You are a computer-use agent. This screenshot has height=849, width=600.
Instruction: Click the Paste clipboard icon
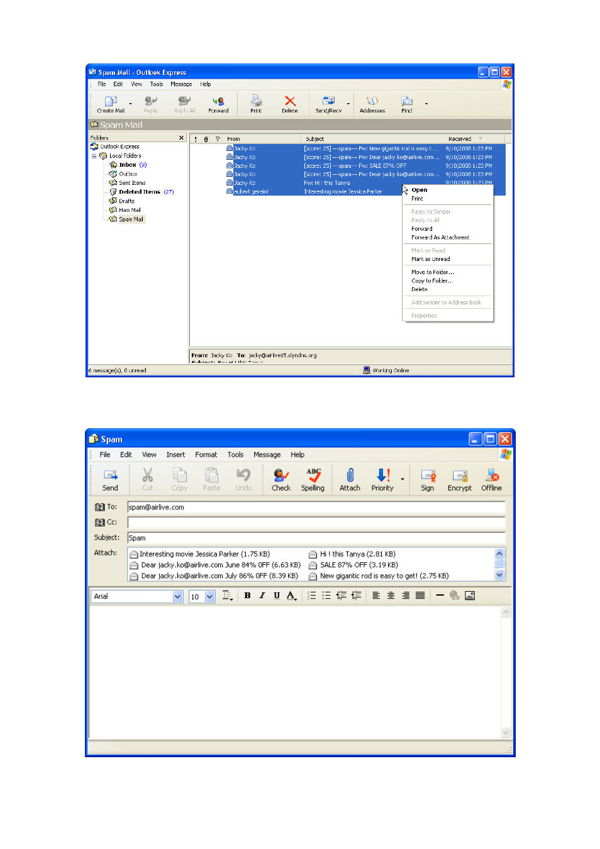[211, 475]
